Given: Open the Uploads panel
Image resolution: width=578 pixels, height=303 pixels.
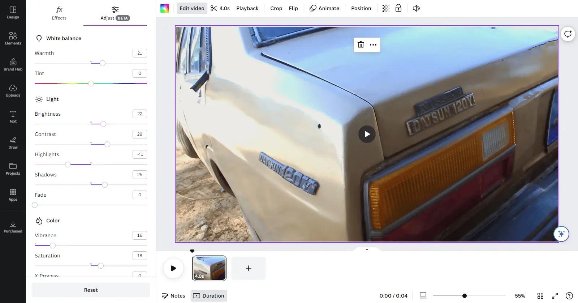Looking at the screenshot, I should 13,90.
